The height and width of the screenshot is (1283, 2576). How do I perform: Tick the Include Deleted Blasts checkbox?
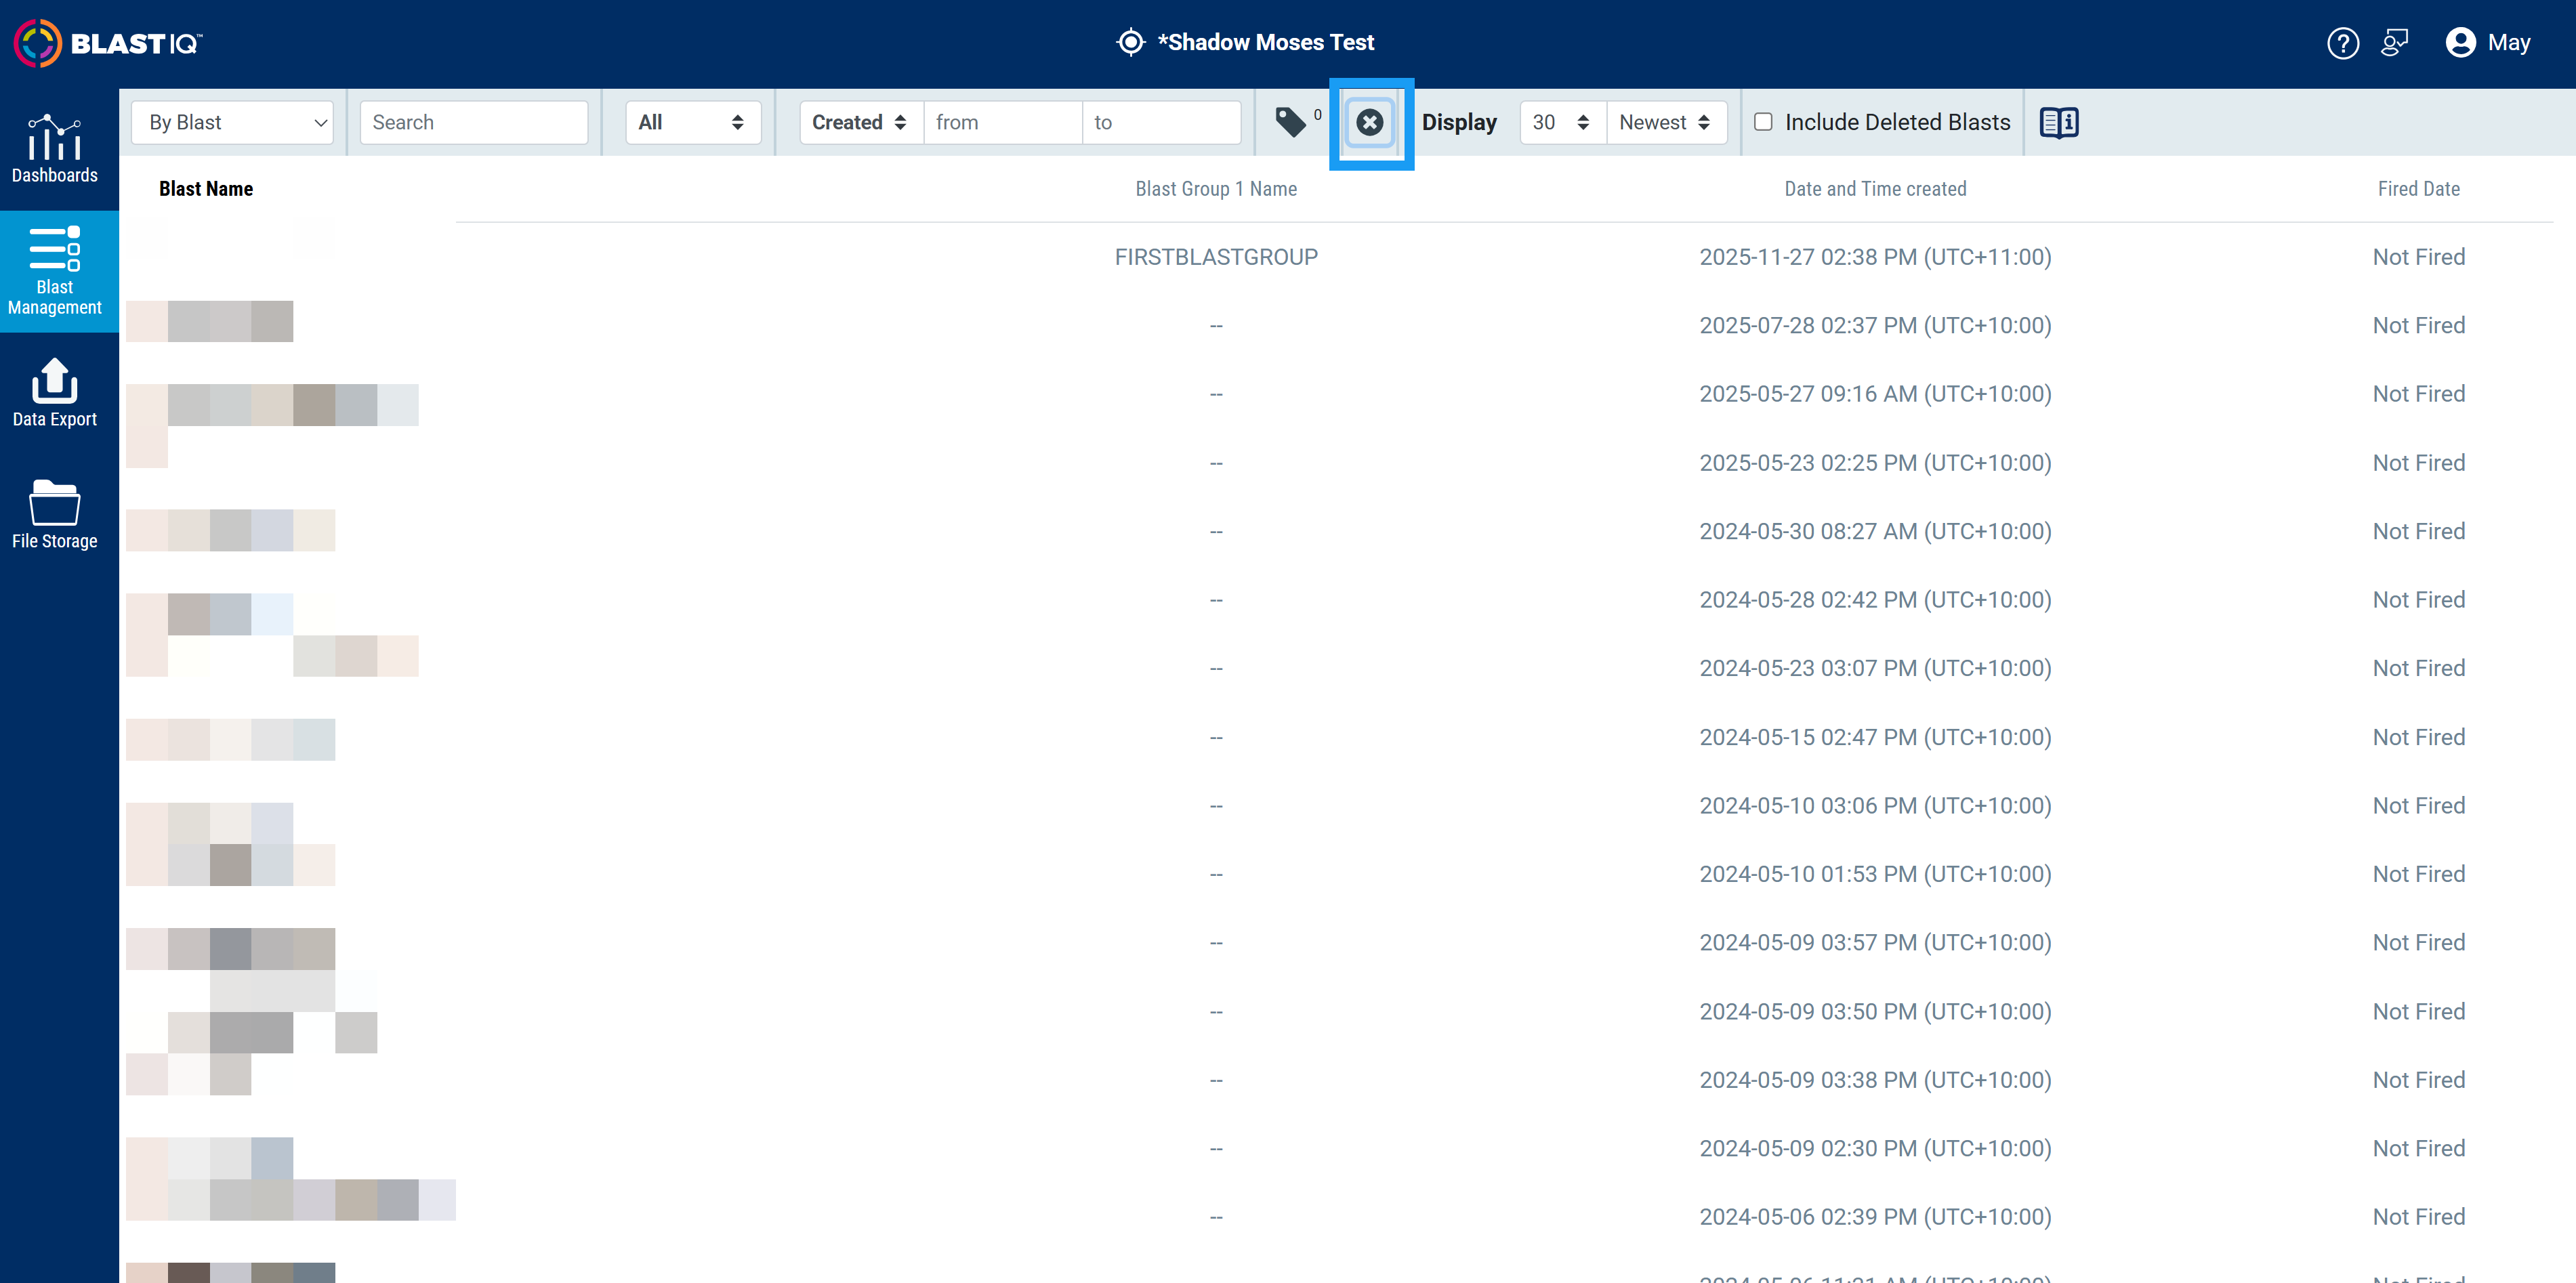(x=1763, y=121)
